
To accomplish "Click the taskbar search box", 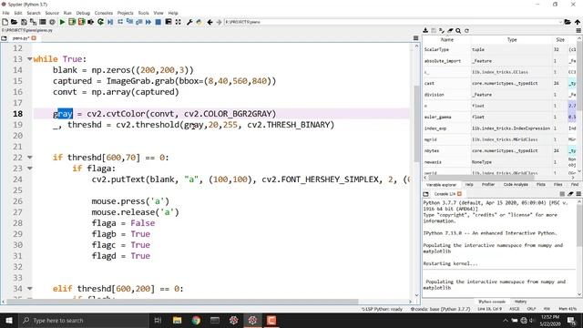I will coord(83,320).
